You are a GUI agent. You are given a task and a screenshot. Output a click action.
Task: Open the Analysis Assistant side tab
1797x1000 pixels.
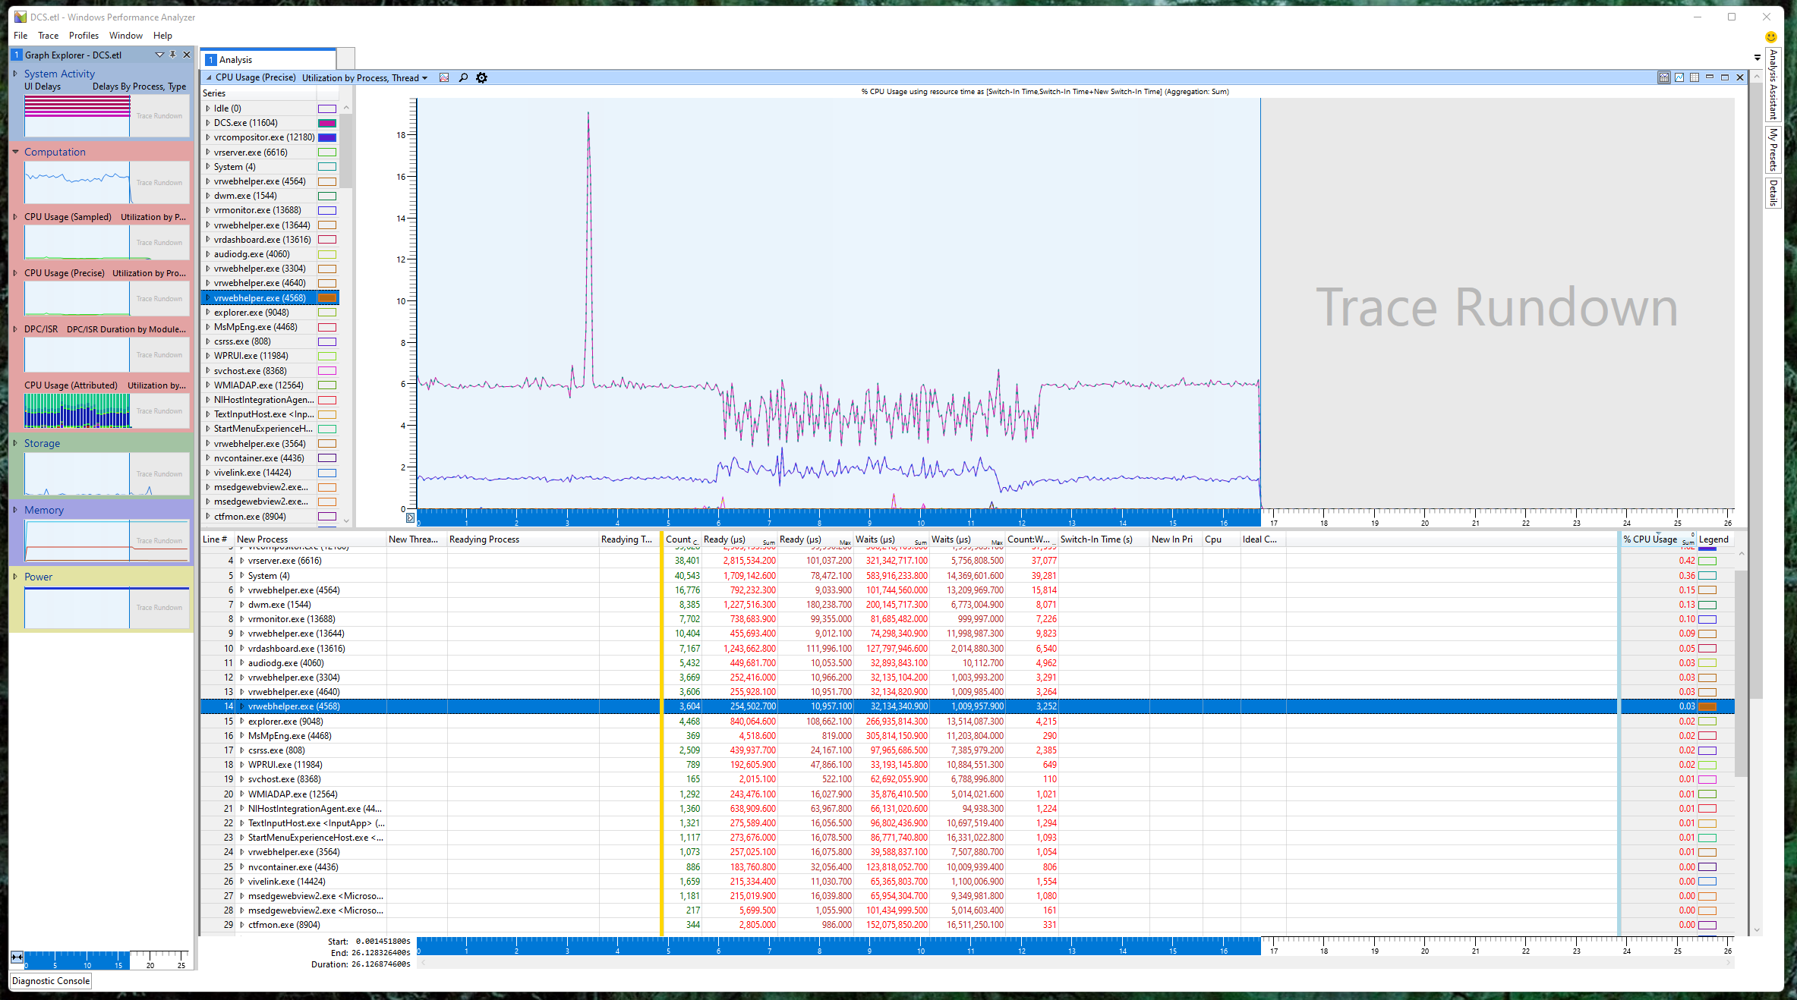(1773, 85)
